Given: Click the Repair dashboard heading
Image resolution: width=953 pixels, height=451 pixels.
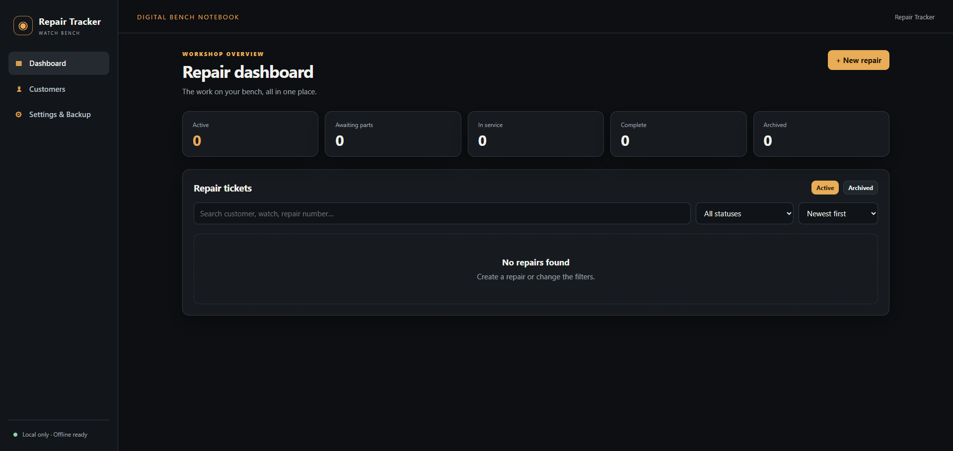Looking at the screenshot, I should [x=248, y=72].
